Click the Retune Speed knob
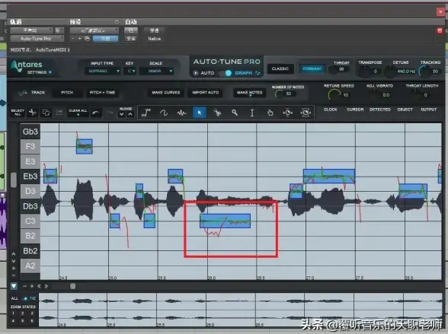This screenshot has width=448, height=334. coord(334,94)
